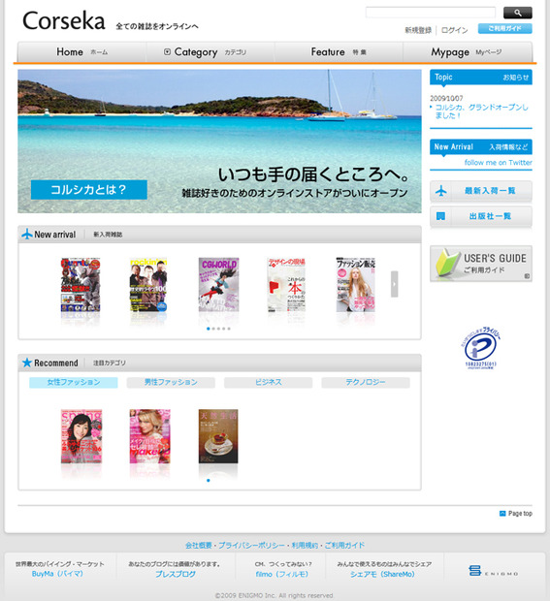Select the 女性ファッション recommend tab
550x601 pixels.
(x=74, y=382)
